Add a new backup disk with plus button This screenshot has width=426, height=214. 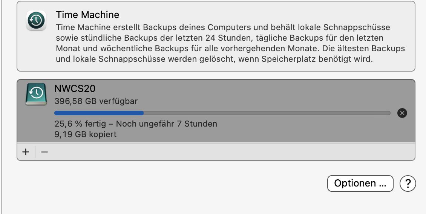(26, 152)
